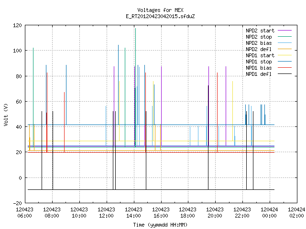Image resolution: width=306 pixels, height=229 pixels.
Task: Click the purple NPD2 start legend line
Action: pos(285,31)
